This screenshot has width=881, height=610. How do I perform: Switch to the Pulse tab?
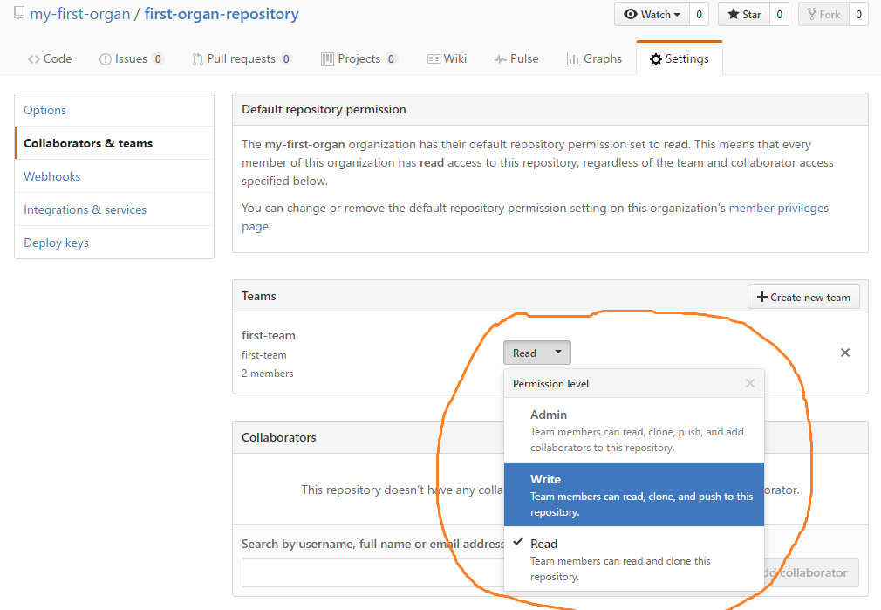click(x=517, y=58)
